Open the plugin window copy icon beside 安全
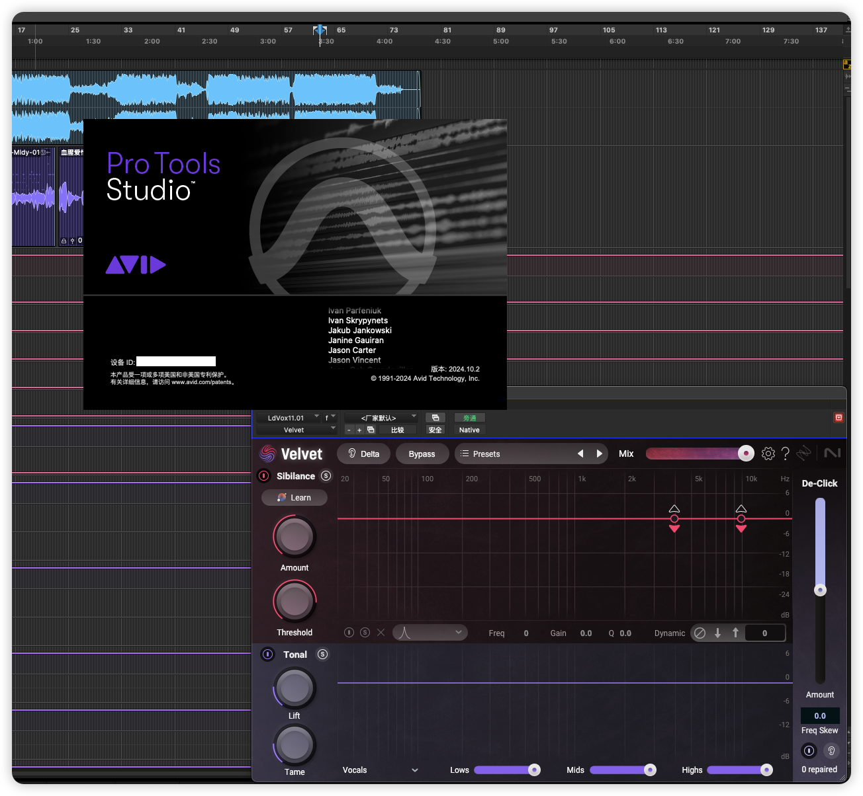This screenshot has width=863, height=796. tap(435, 418)
